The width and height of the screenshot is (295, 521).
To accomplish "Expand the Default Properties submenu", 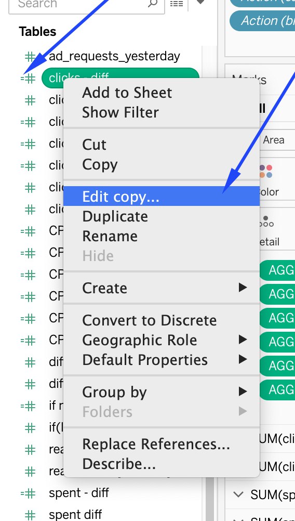I will pyautogui.click(x=162, y=360).
